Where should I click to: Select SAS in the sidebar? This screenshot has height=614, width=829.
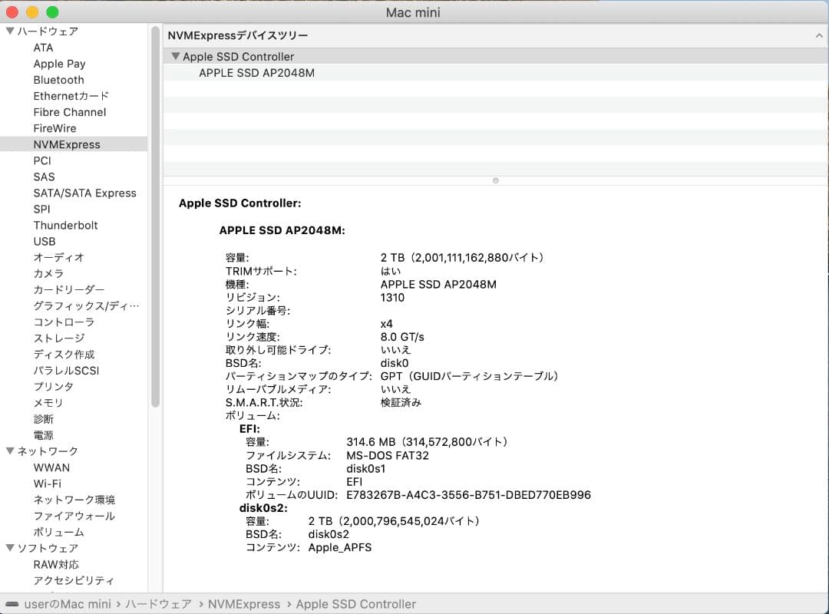[x=44, y=177]
